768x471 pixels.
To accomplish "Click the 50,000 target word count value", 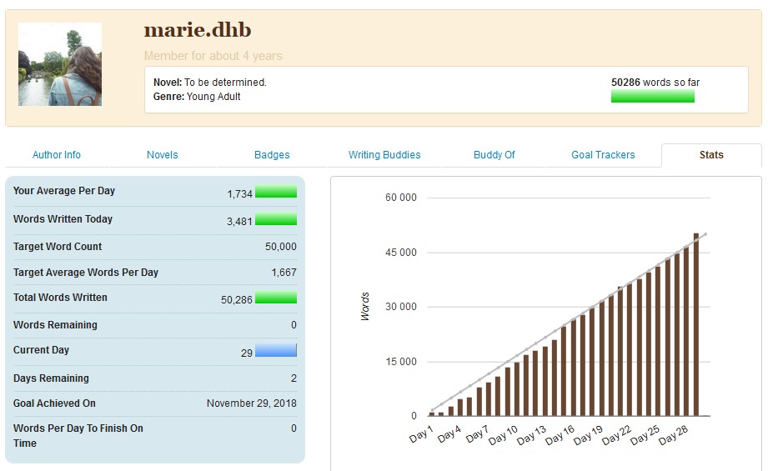I will pos(281,247).
